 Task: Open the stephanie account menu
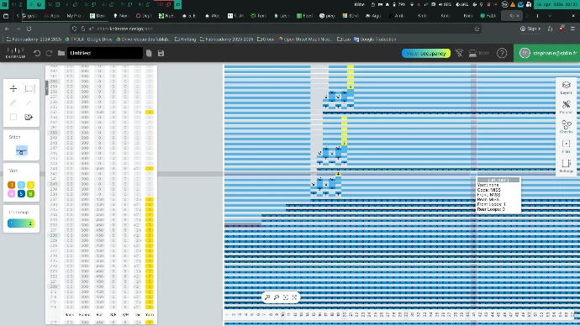(546, 53)
